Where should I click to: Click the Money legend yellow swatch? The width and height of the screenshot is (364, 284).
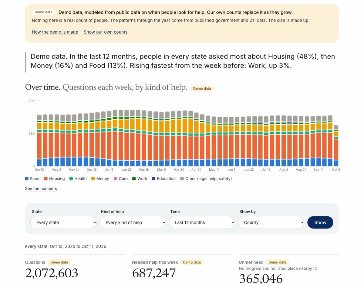(93, 179)
